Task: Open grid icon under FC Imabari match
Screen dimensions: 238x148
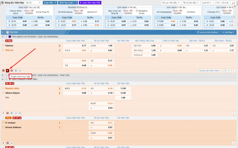Action: [7, 143]
